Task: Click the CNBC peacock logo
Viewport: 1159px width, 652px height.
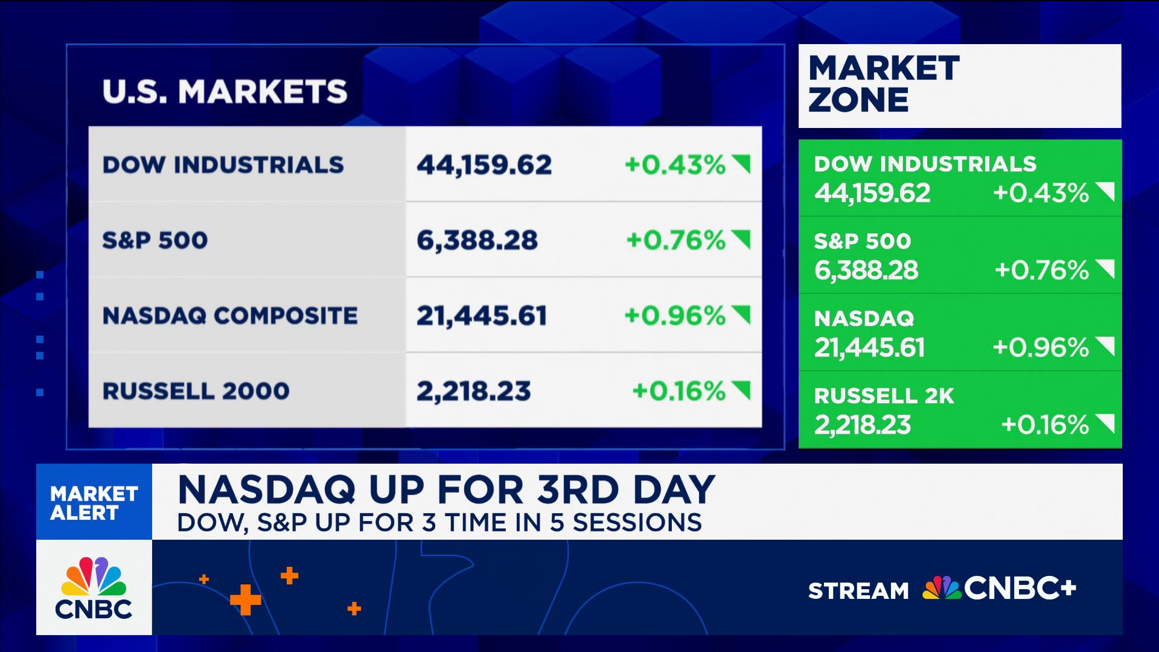Action: tap(94, 587)
